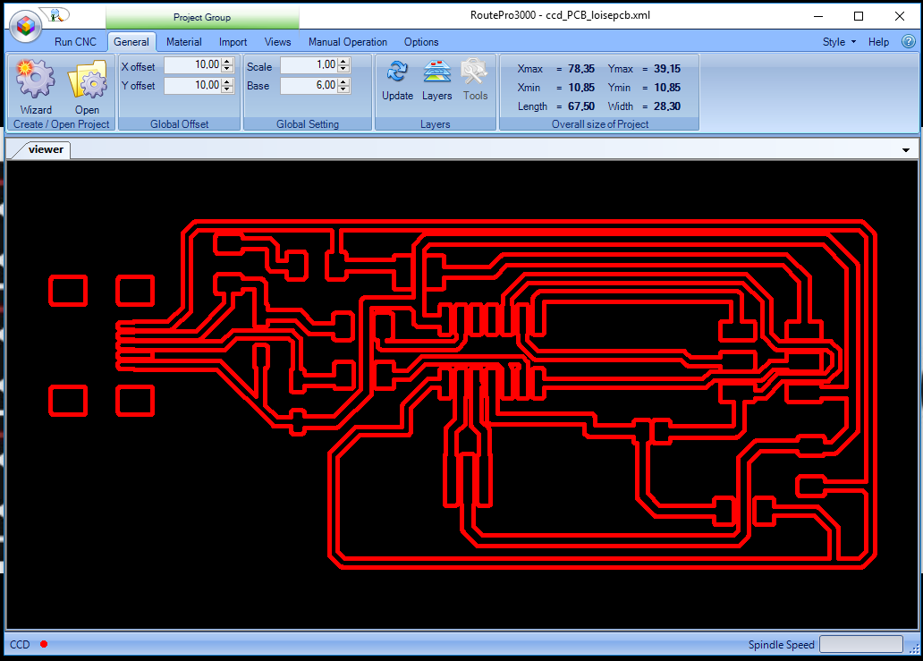Increase the Base value
This screenshot has height=661, width=923.
pyautogui.click(x=343, y=81)
